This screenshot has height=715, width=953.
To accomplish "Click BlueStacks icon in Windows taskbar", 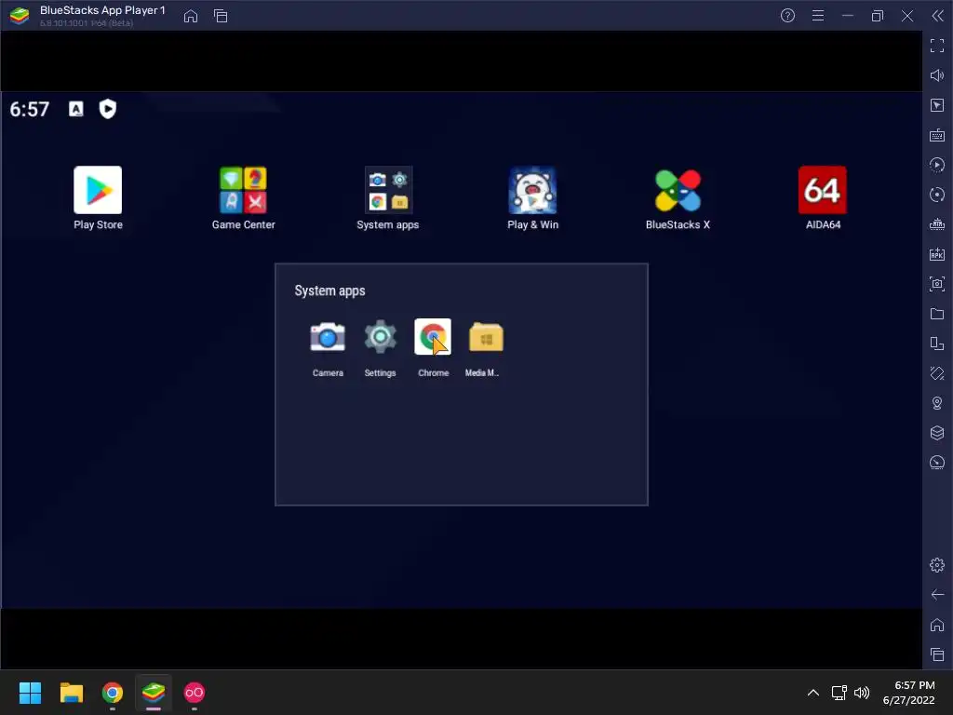I will (154, 693).
